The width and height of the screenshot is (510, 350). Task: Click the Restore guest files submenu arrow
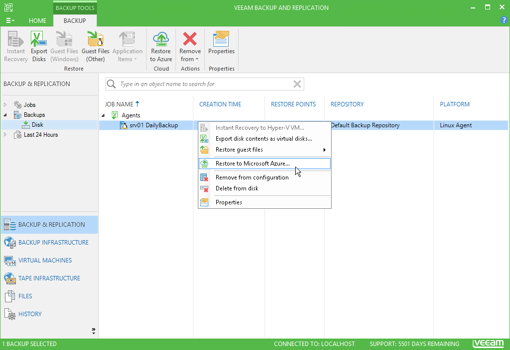[324, 150]
